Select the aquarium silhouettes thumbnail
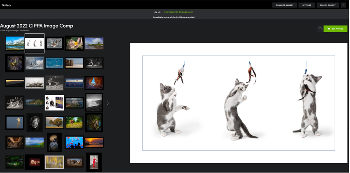The image size is (350, 173). tap(74, 143)
